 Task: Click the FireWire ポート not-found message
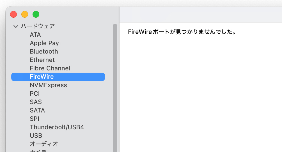click(x=182, y=32)
